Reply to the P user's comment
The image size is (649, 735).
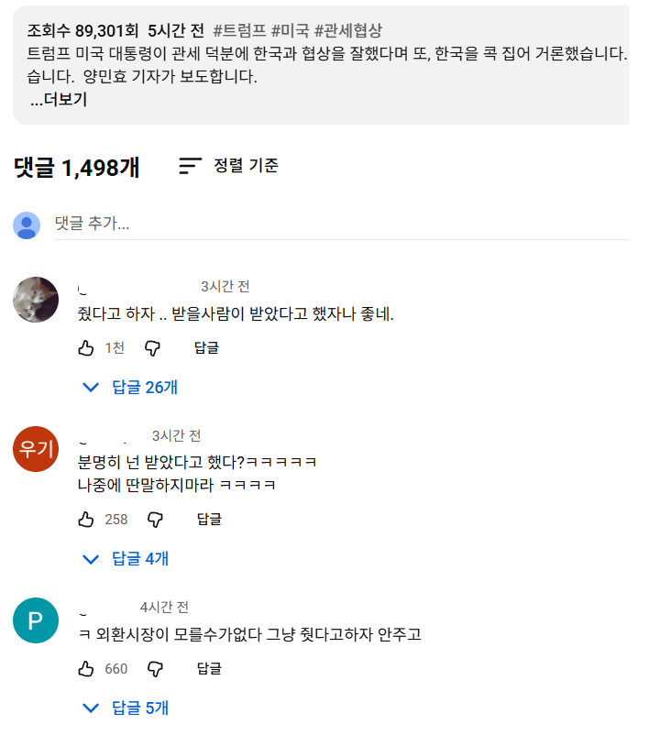[209, 669]
